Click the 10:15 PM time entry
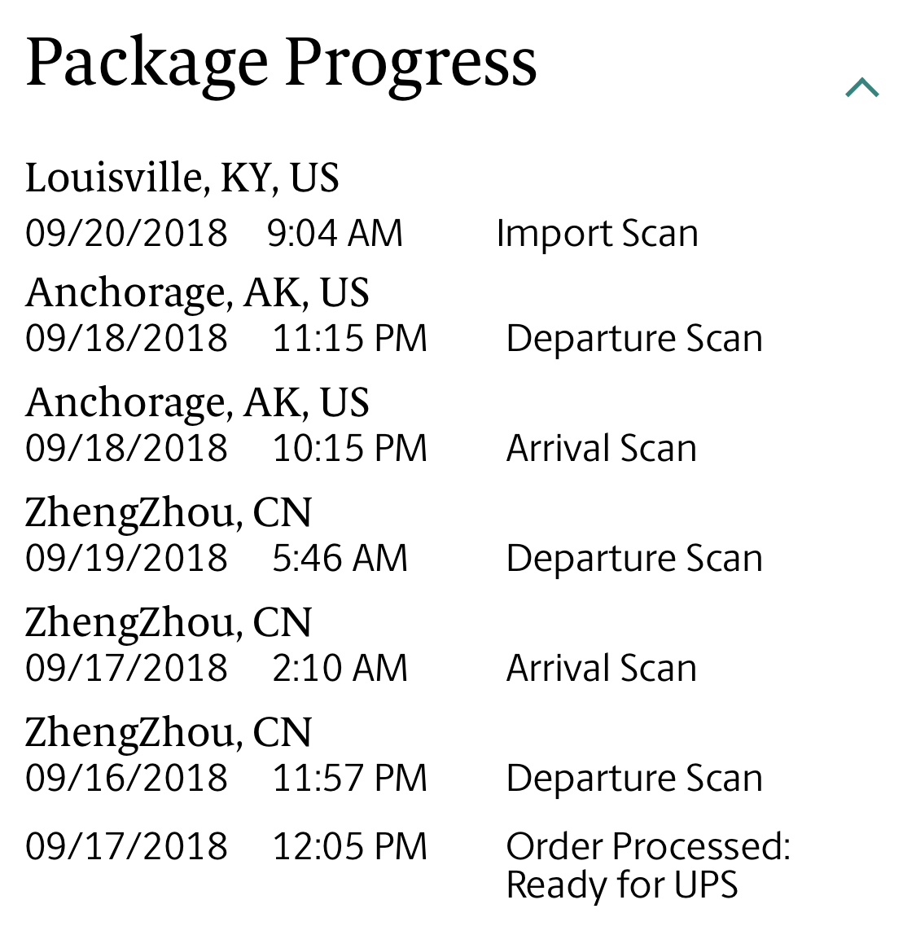The height and width of the screenshot is (935, 916). pyautogui.click(x=350, y=448)
